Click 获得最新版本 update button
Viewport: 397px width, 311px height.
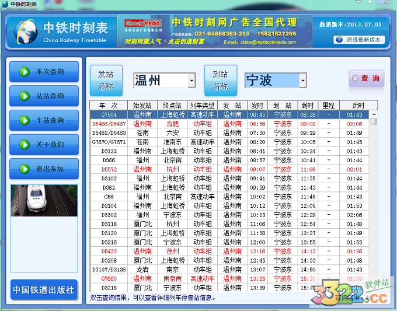coord(359,40)
